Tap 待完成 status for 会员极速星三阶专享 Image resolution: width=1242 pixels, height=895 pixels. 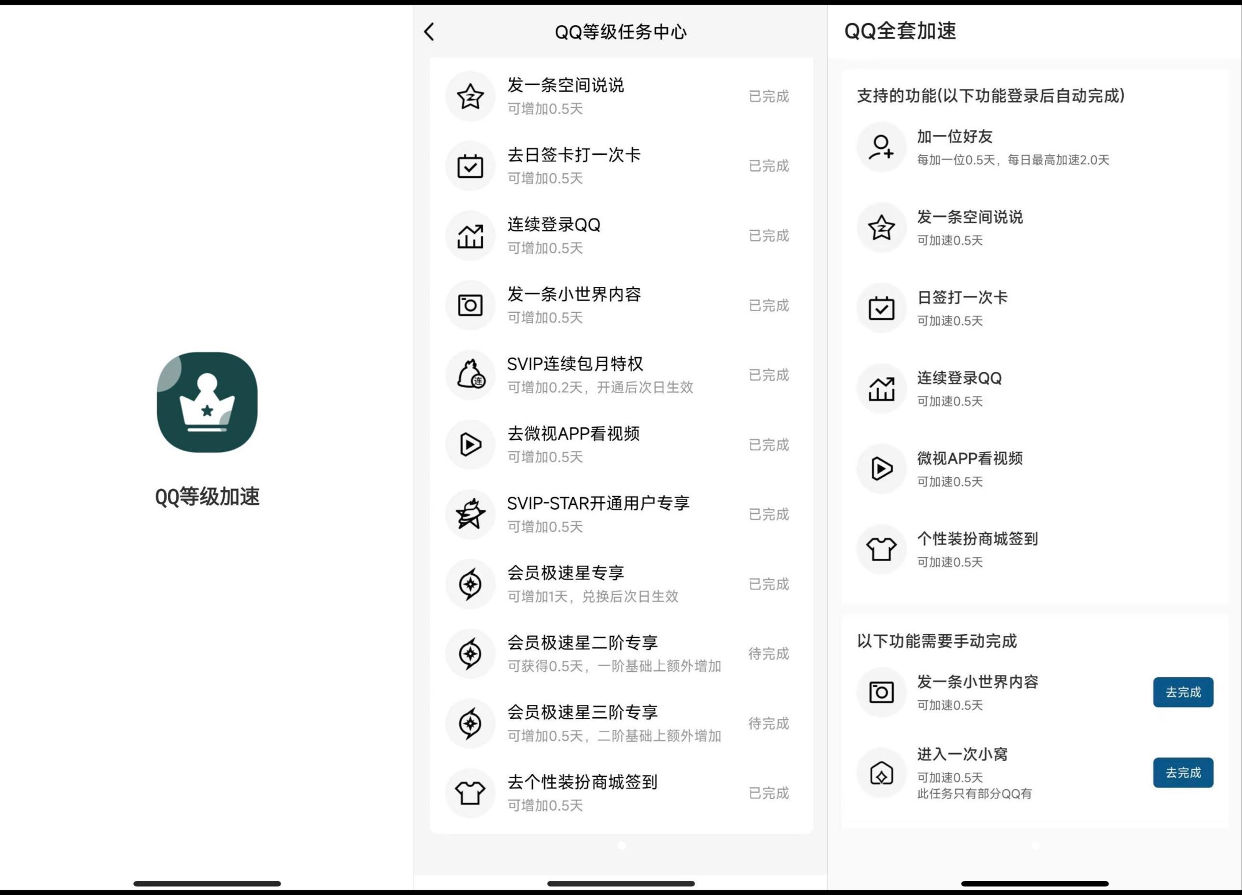[768, 723]
